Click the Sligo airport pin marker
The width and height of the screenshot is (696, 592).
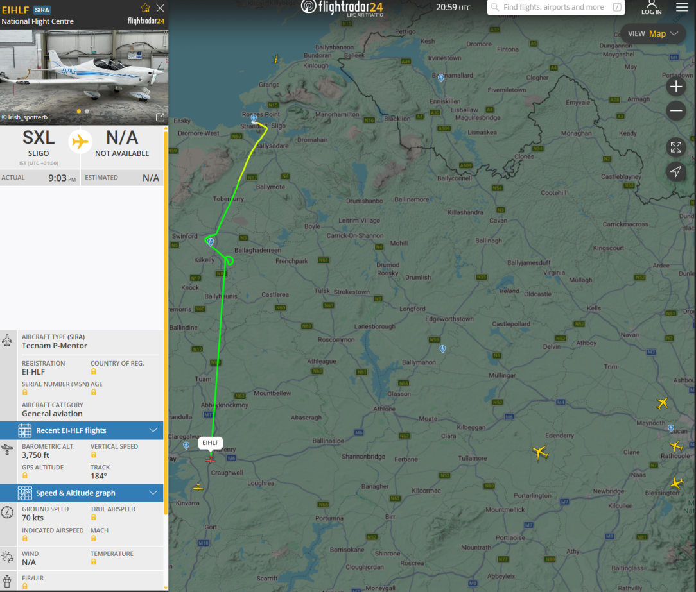(x=254, y=118)
